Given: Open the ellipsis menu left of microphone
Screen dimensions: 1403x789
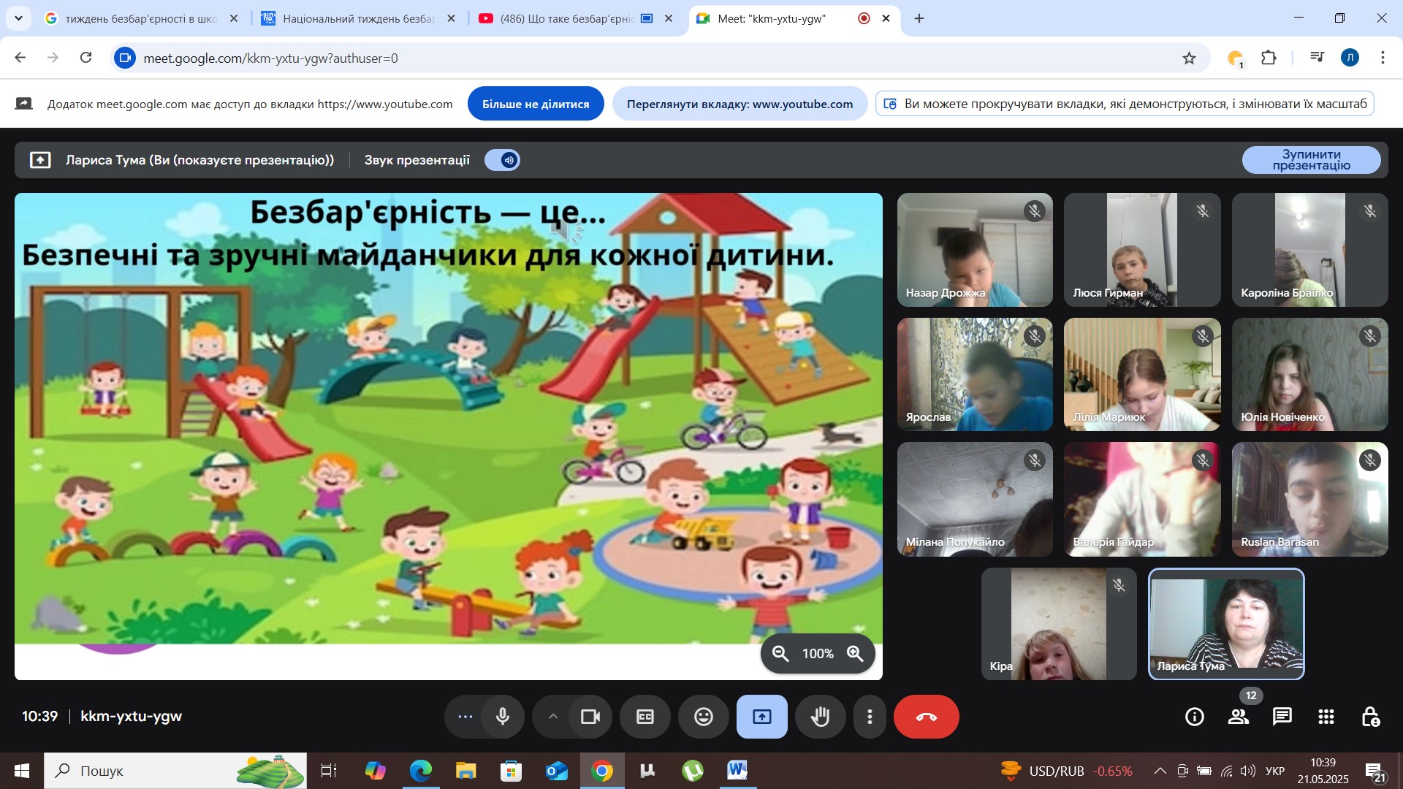Looking at the screenshot, I should coord(465,717).
